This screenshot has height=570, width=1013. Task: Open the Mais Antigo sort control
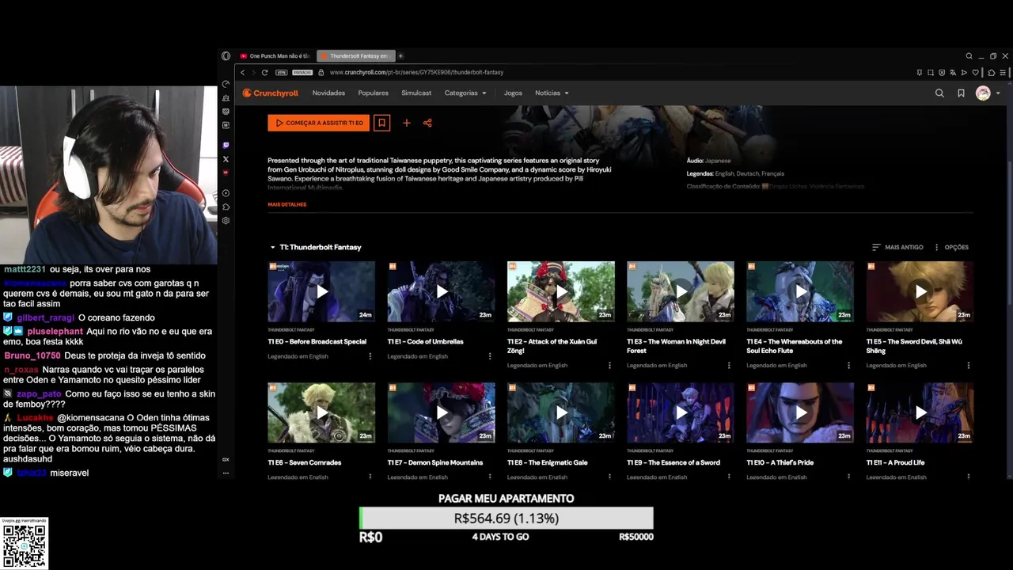[x=897, y=247]
